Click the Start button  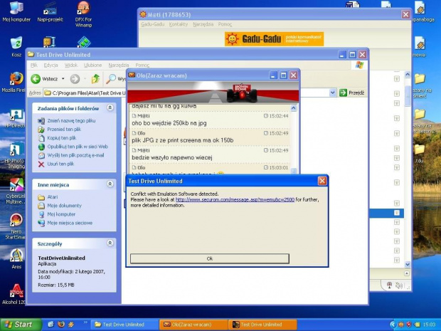click(x=20, y=325)
